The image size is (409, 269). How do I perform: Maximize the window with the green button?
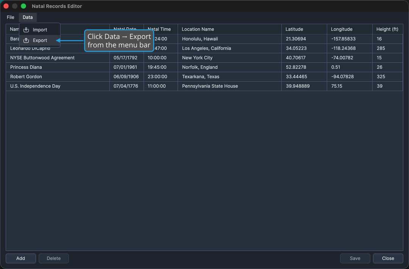[x=23, y=6]
